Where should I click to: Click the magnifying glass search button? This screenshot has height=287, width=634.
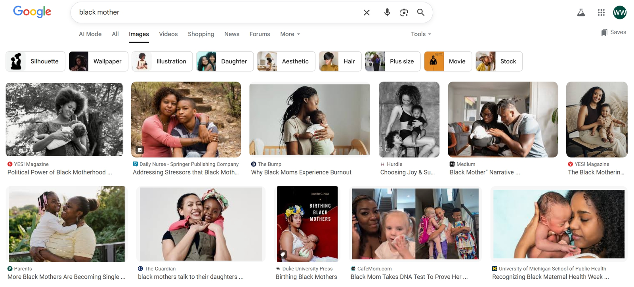pyautogui.click(x=420, y=13)
